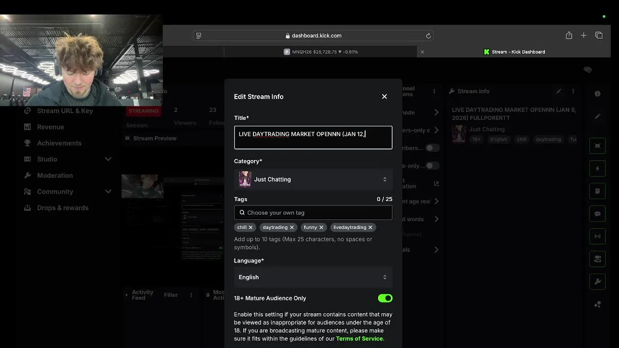
Task: Switch to the MNQH26 price tab
Action: 321,52
